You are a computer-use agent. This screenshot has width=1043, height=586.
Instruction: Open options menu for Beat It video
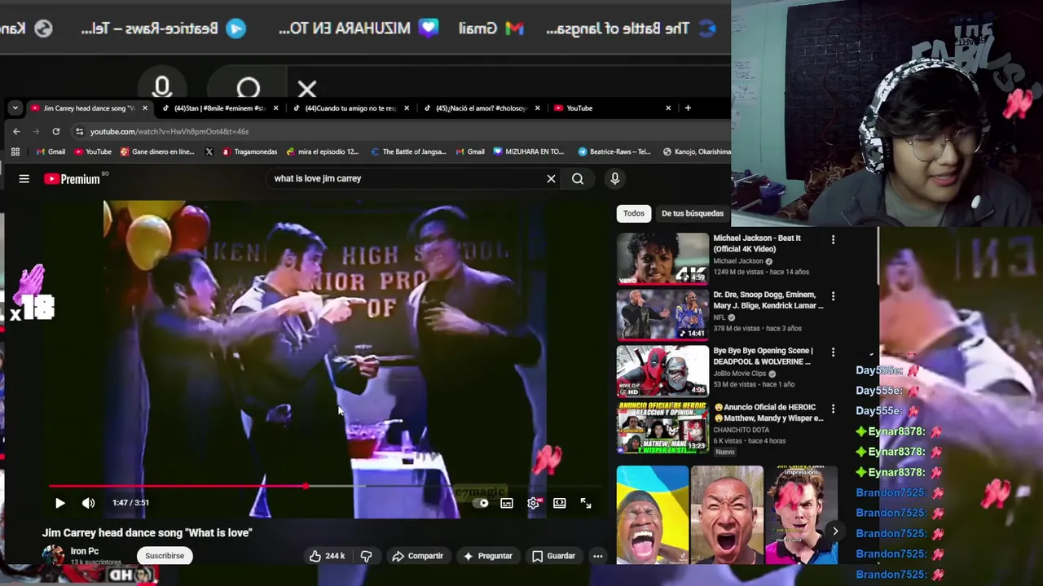tap(833, 239)
